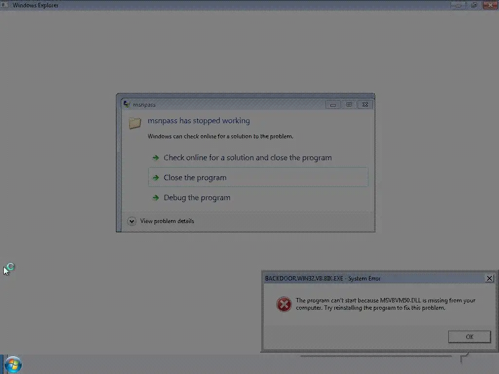
Task: Click the Windows Explorer title bar icon
Action: click(5, 5)
